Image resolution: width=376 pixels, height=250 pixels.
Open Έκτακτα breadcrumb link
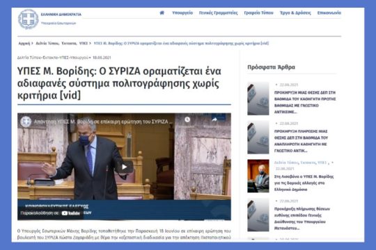tap(69, 43)
